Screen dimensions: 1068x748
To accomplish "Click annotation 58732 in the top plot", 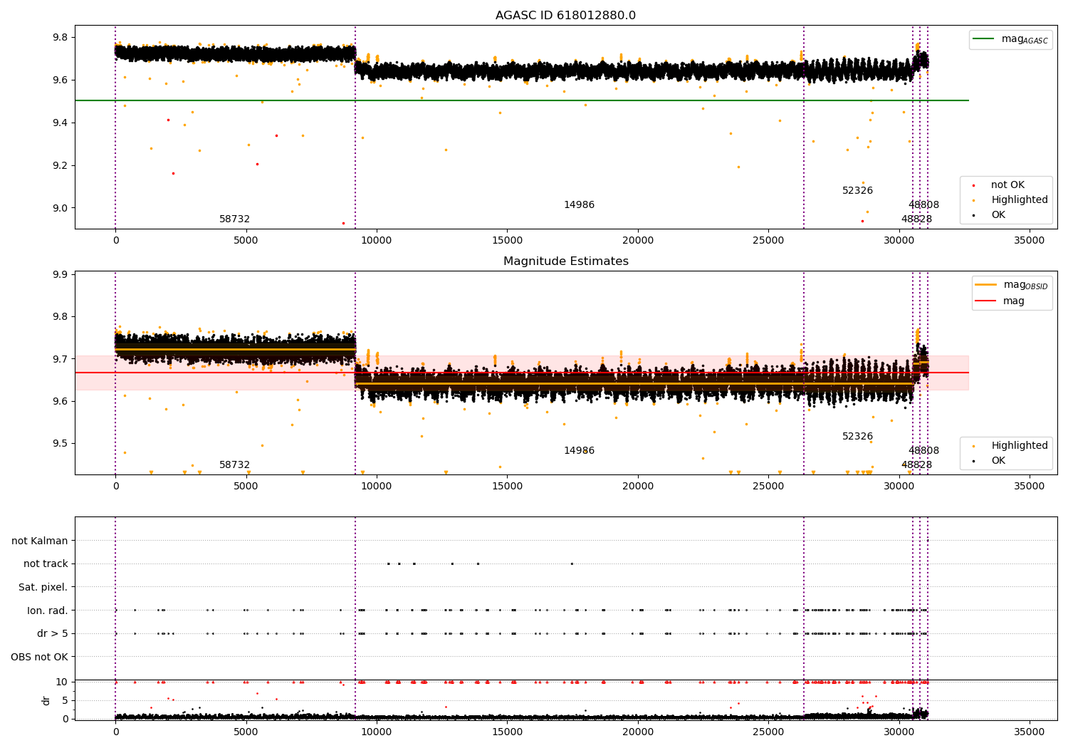I will click(234, 219).
